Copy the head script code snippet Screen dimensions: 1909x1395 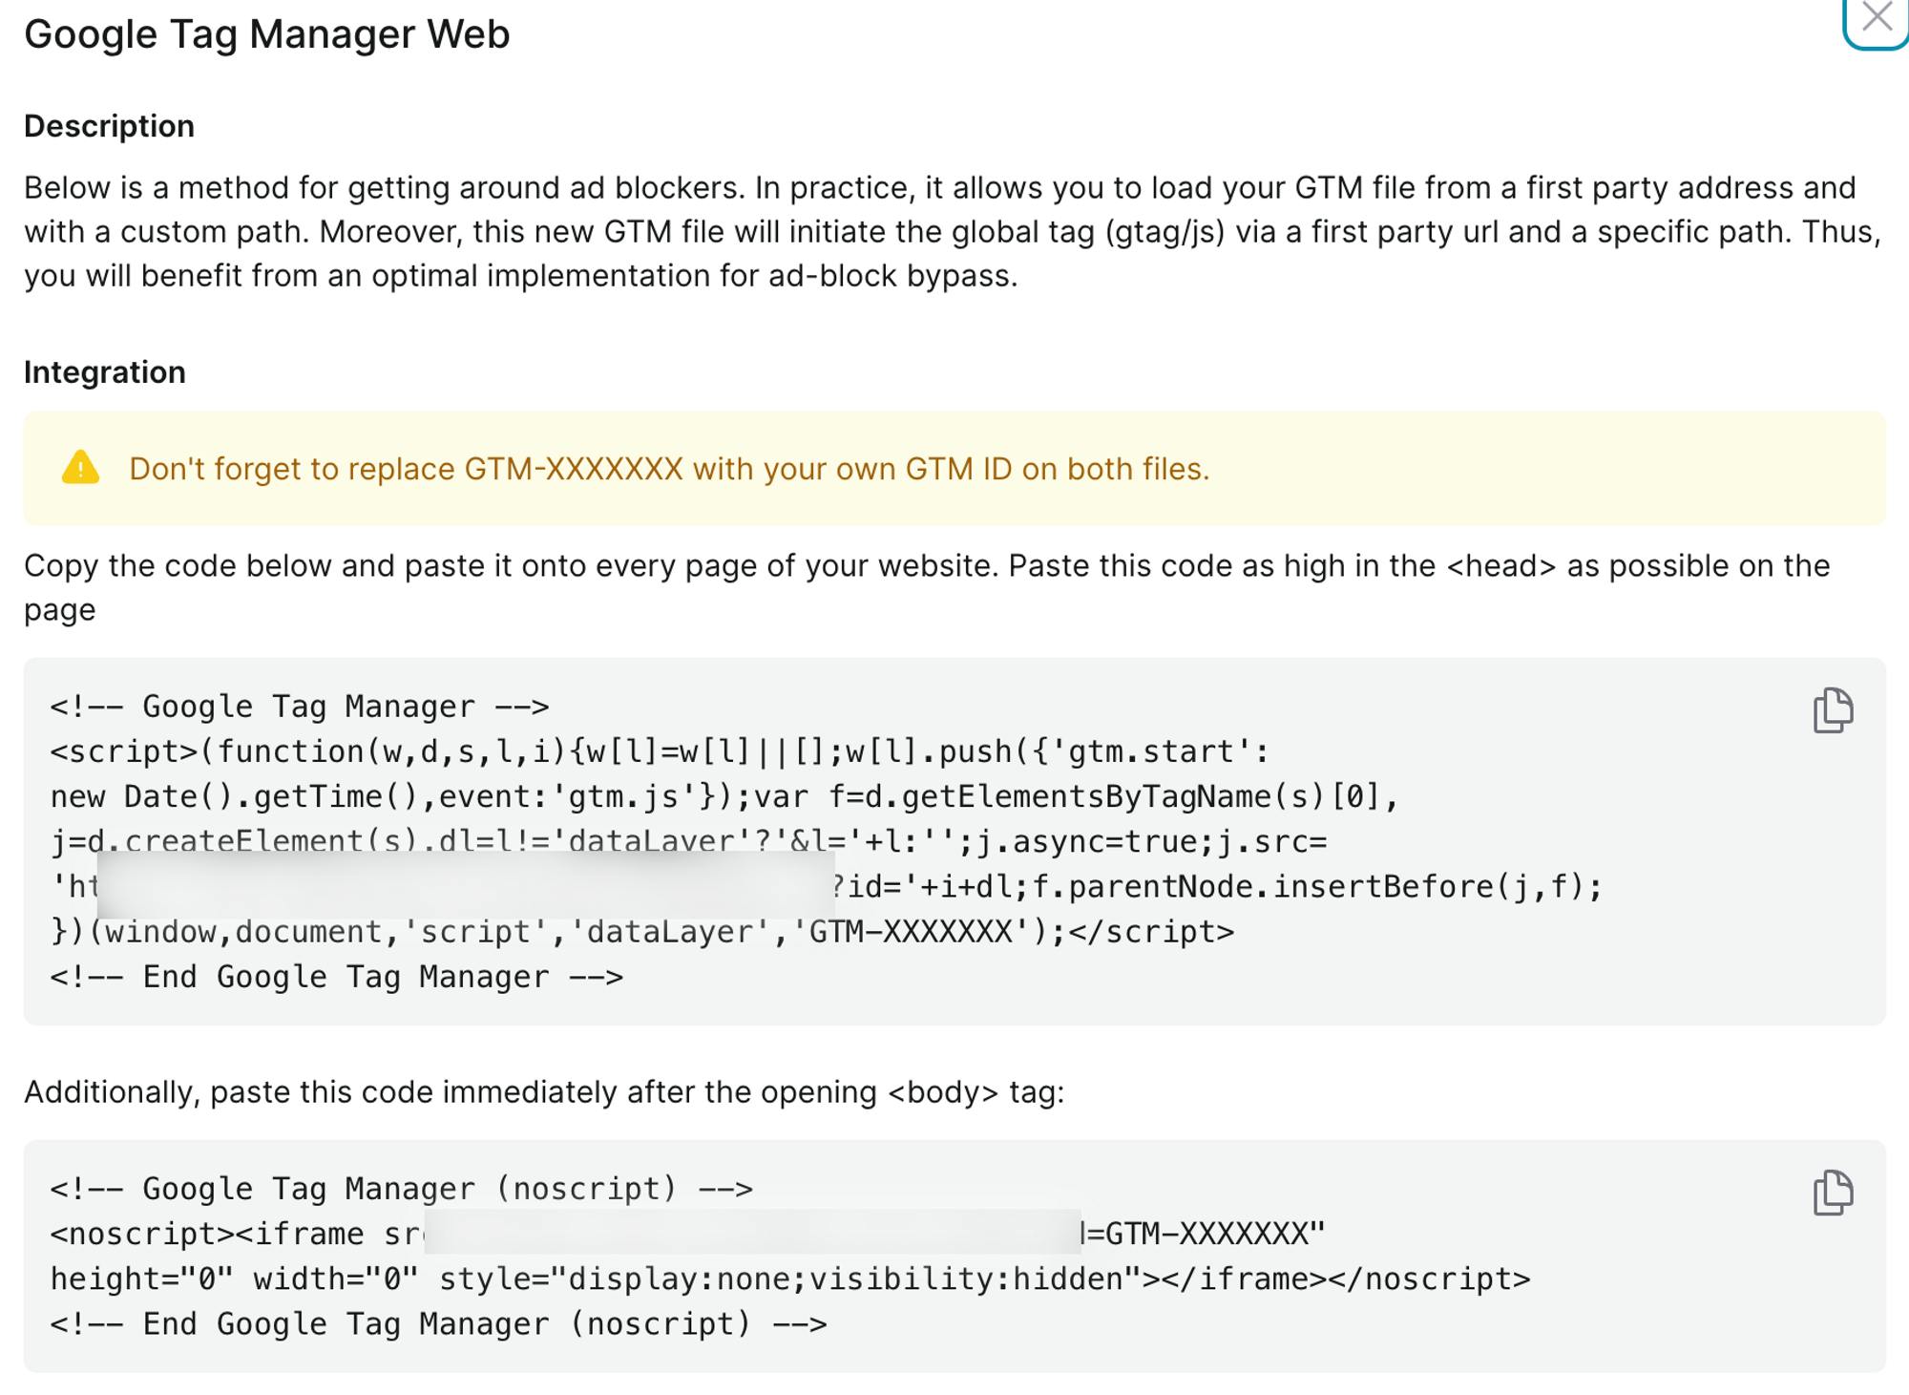pos(1833,710)
